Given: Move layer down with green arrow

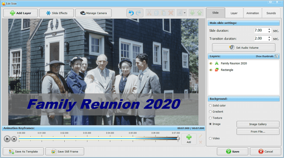Looking at the screenshot, I should tap(192, 13).
